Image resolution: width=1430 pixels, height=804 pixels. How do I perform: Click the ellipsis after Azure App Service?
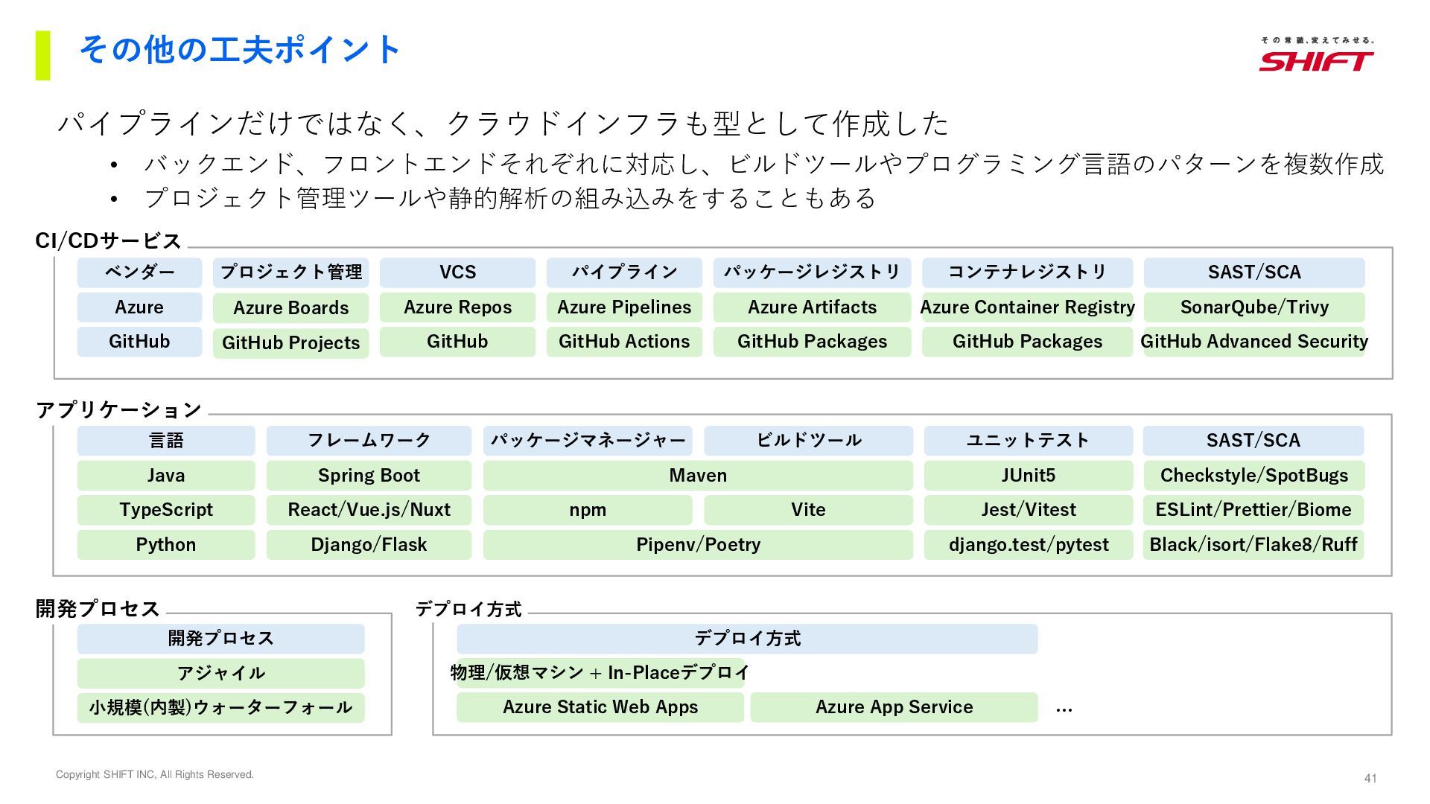pyautogui.click(x=1064, y=709)
